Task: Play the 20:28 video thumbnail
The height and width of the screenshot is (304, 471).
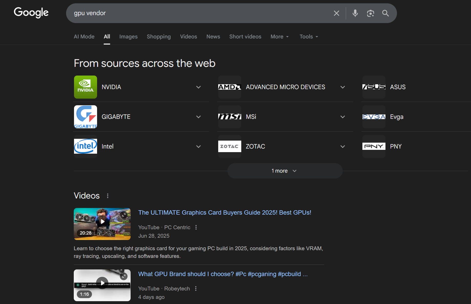Action: [x=102, y=224]
